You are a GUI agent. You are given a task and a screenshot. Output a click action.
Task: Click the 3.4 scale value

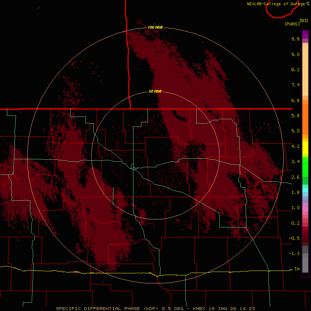295,162
